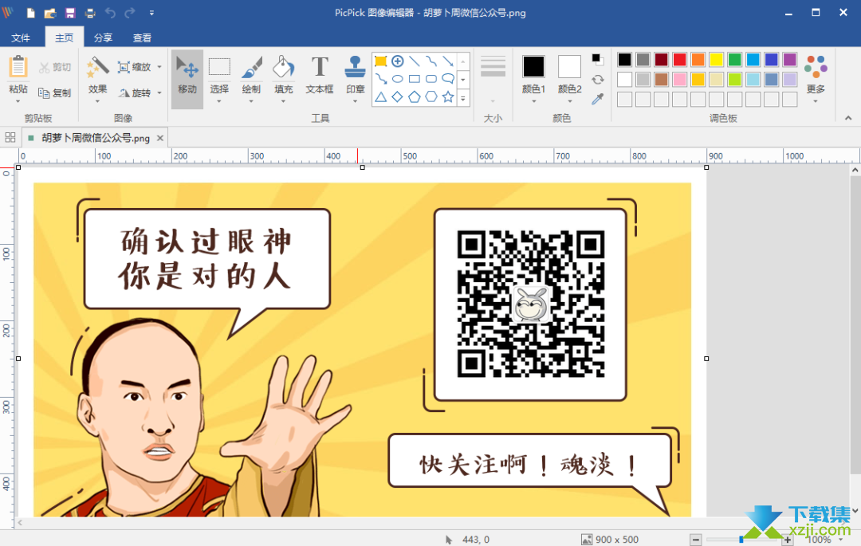Click zoom out minus button
This screenshot has height=546, width=861.
click(x=695, y=540)
